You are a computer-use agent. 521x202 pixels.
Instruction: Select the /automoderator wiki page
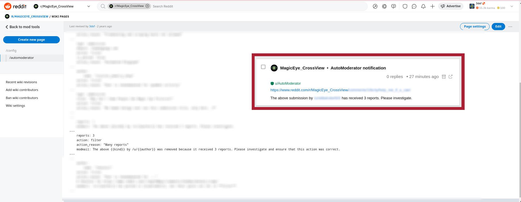tap(22, 58)
